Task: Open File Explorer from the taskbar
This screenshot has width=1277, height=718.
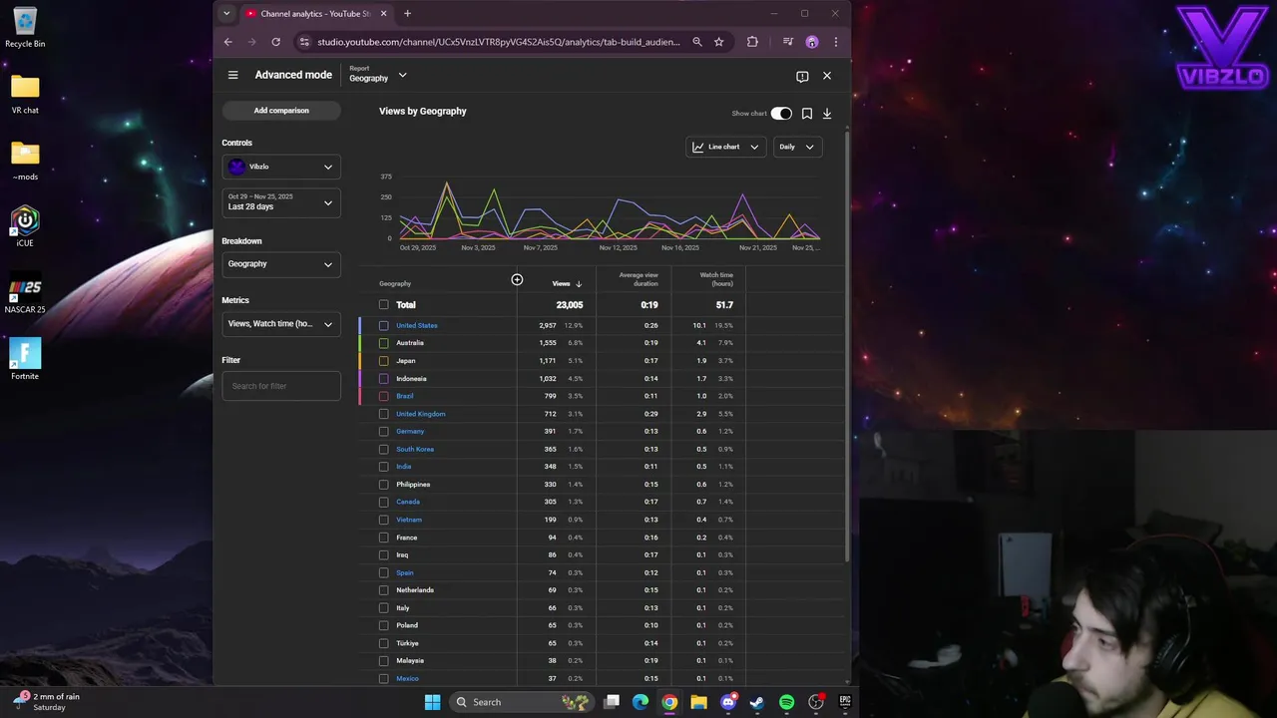Action: [698, 702]
